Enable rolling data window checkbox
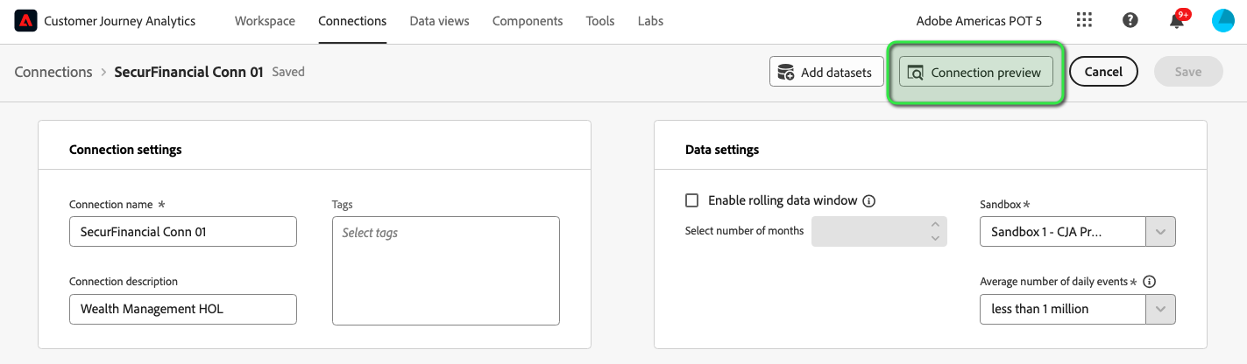The image size is (1247, 364). (x=692, y=200)
